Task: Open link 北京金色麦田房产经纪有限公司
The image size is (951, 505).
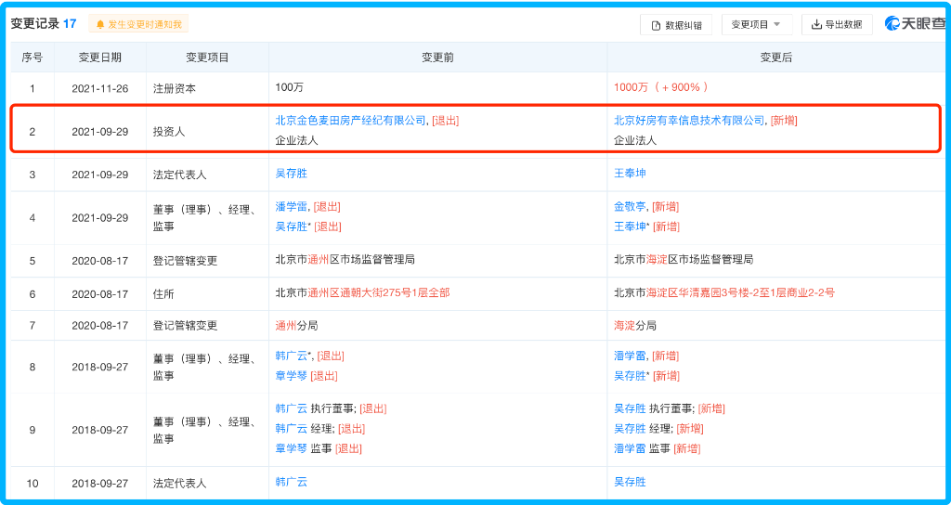Action: 350,121
